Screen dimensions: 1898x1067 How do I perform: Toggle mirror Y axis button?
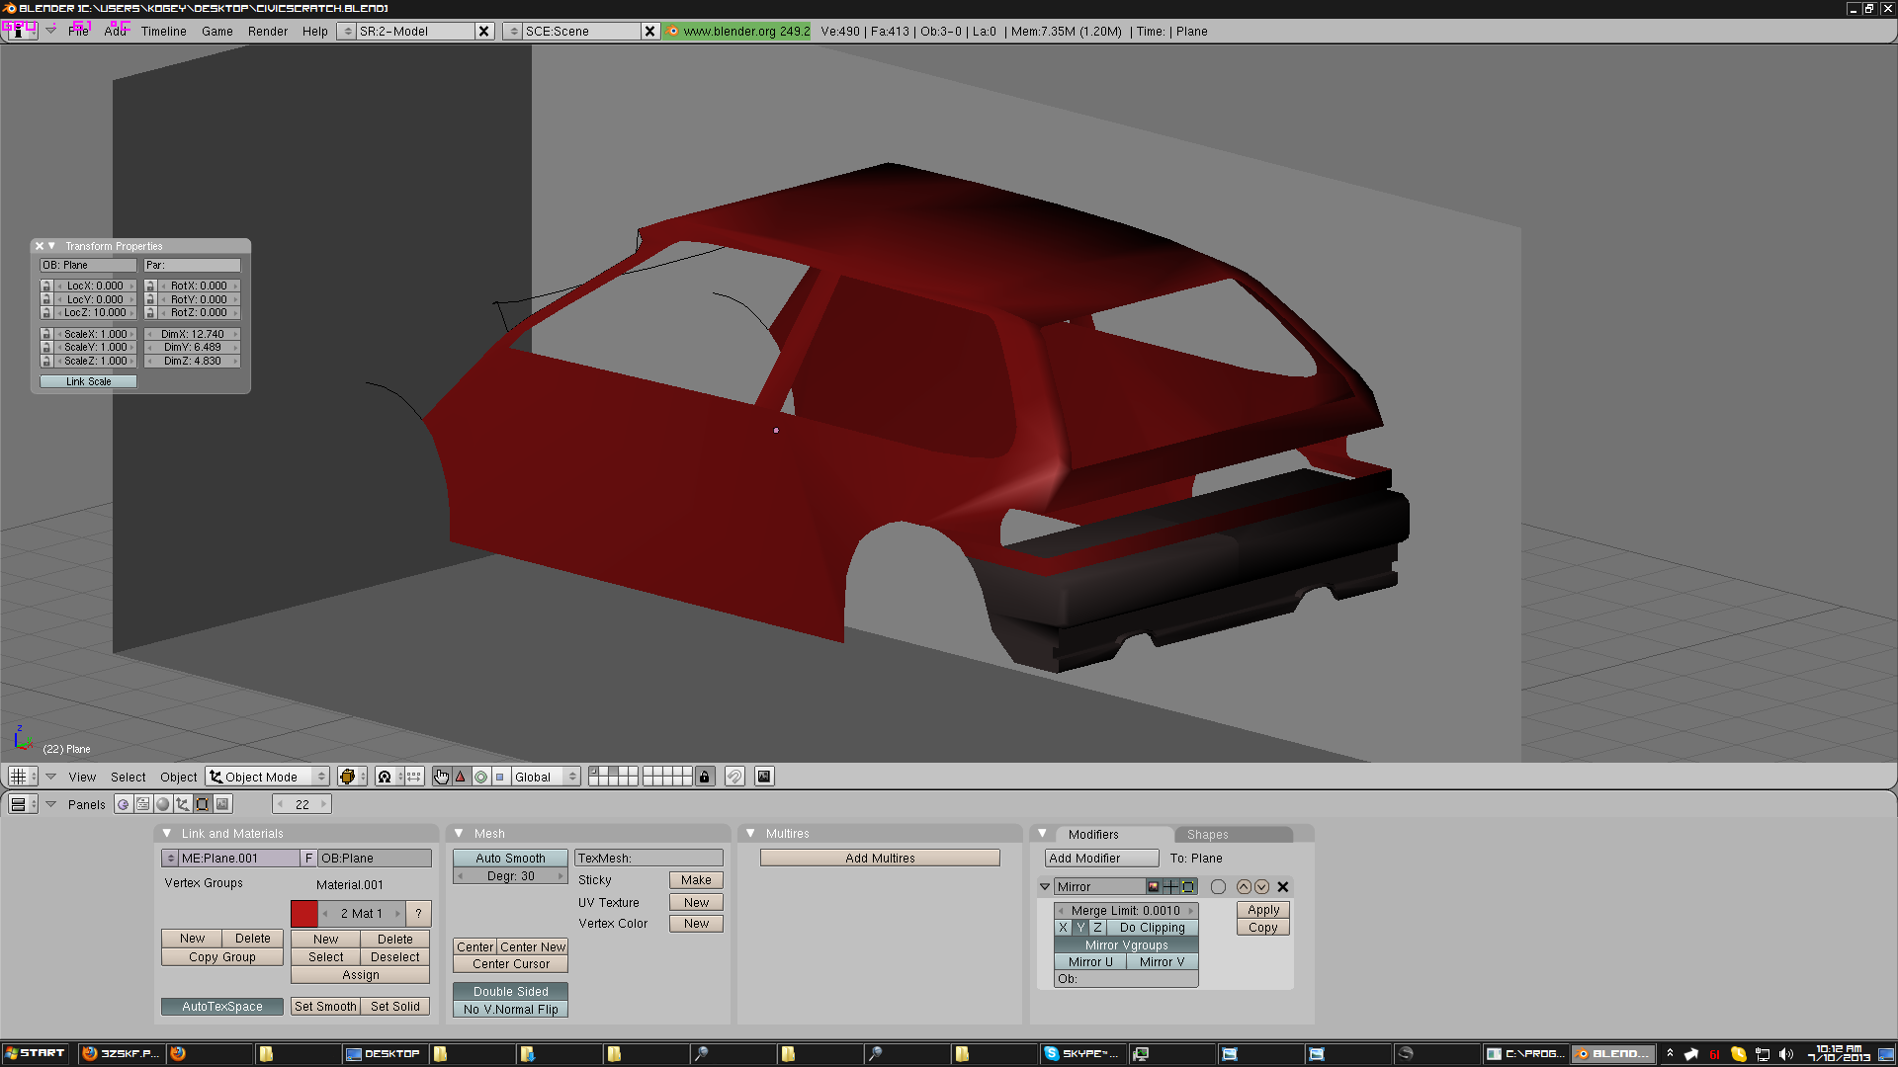(1080, 928)
